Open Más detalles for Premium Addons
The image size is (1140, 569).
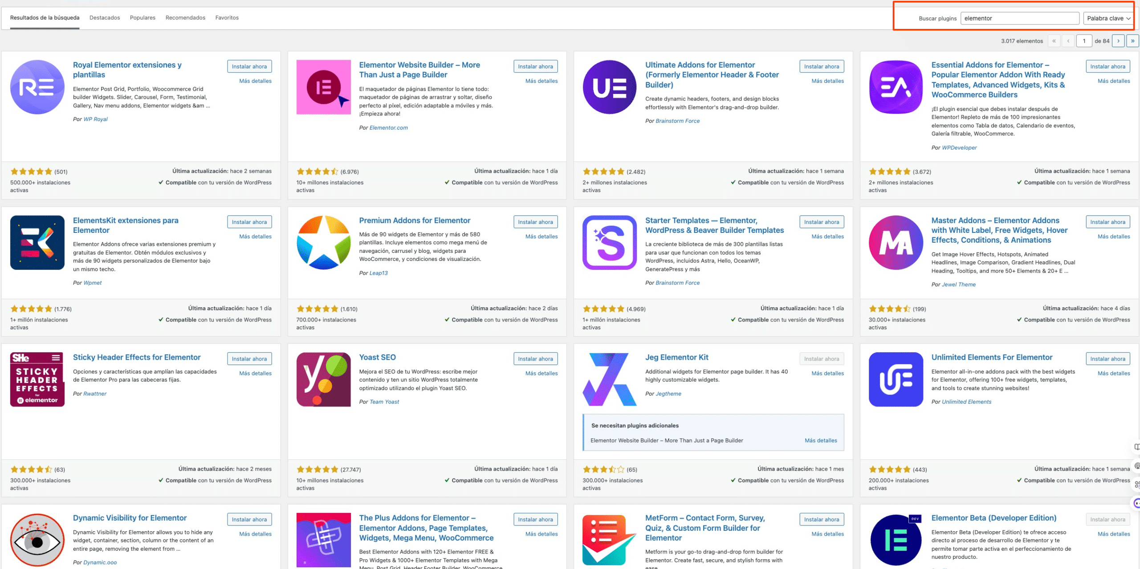click(x=541, y=236)
